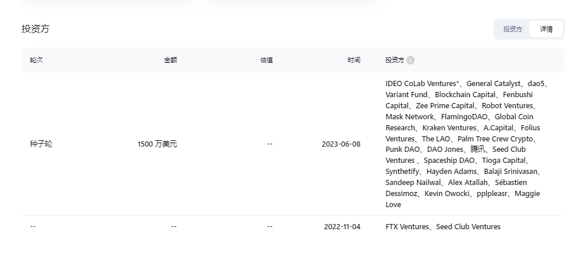The width and height of the screenshot is (571, 256).
Task: Select the 种子轮 row label
Action: click(41, 144)
